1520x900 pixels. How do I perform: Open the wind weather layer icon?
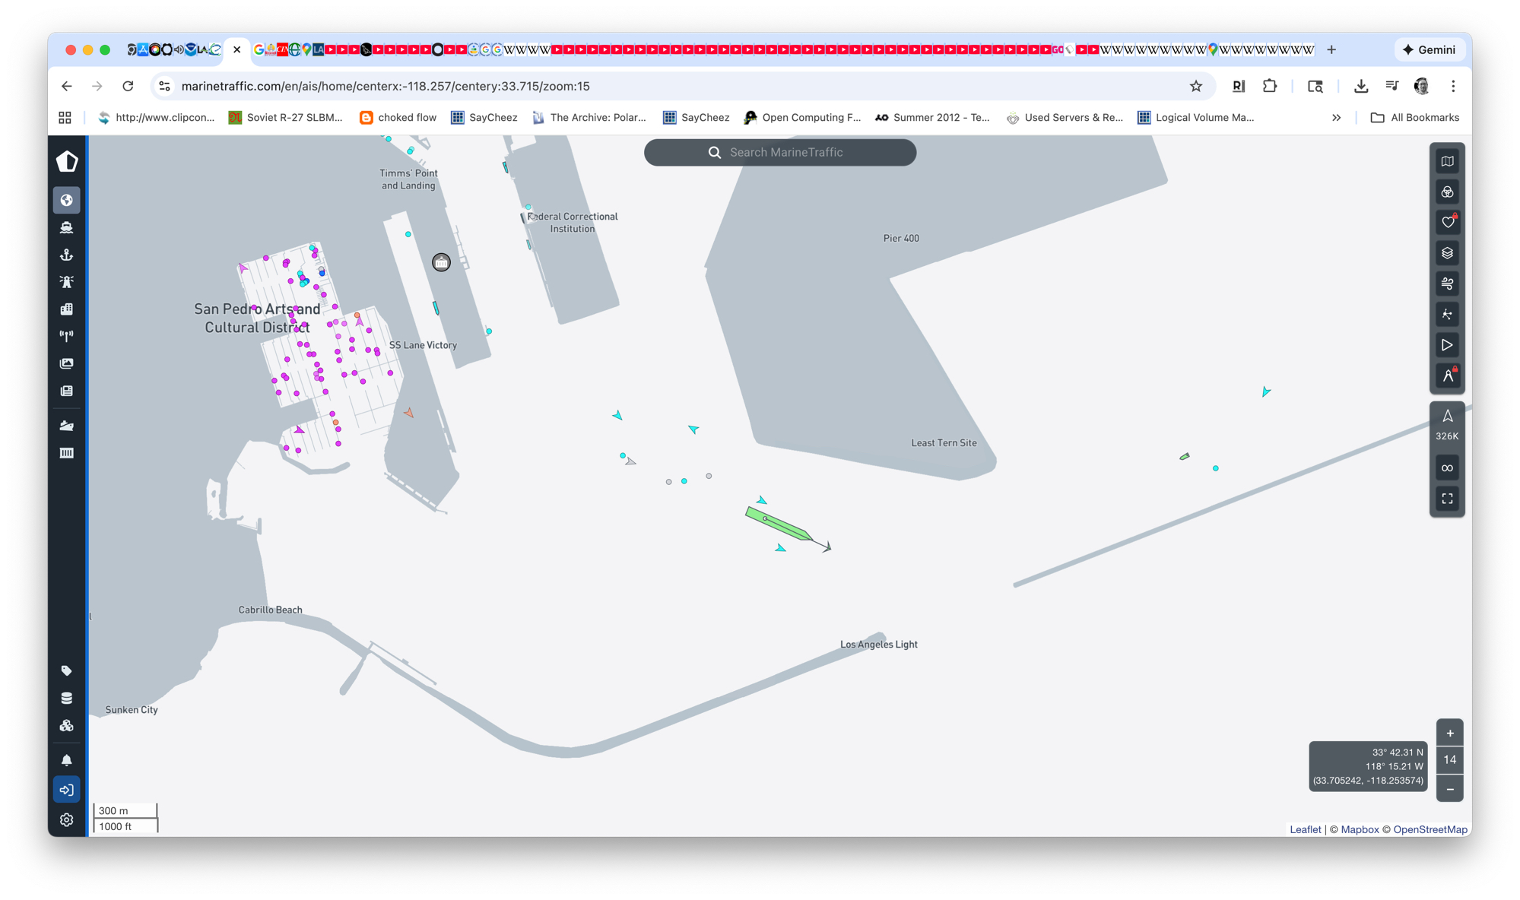(1447, 284)
